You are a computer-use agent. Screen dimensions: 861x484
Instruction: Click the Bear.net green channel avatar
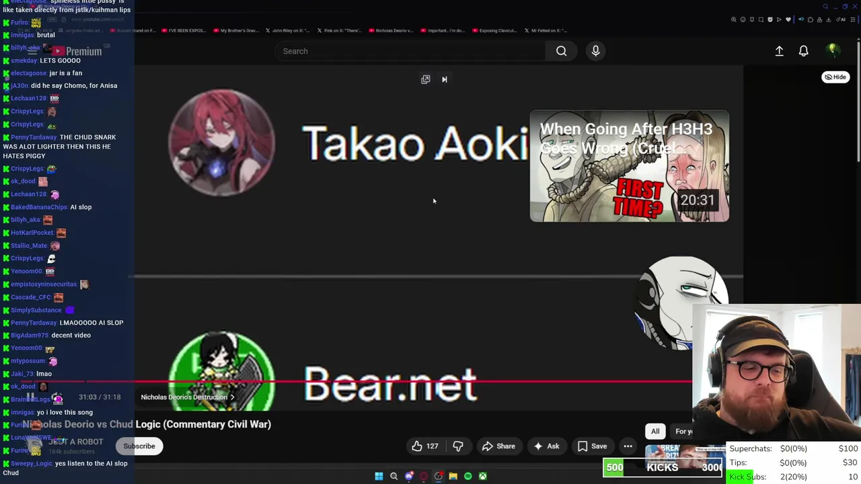click(221, 371)
